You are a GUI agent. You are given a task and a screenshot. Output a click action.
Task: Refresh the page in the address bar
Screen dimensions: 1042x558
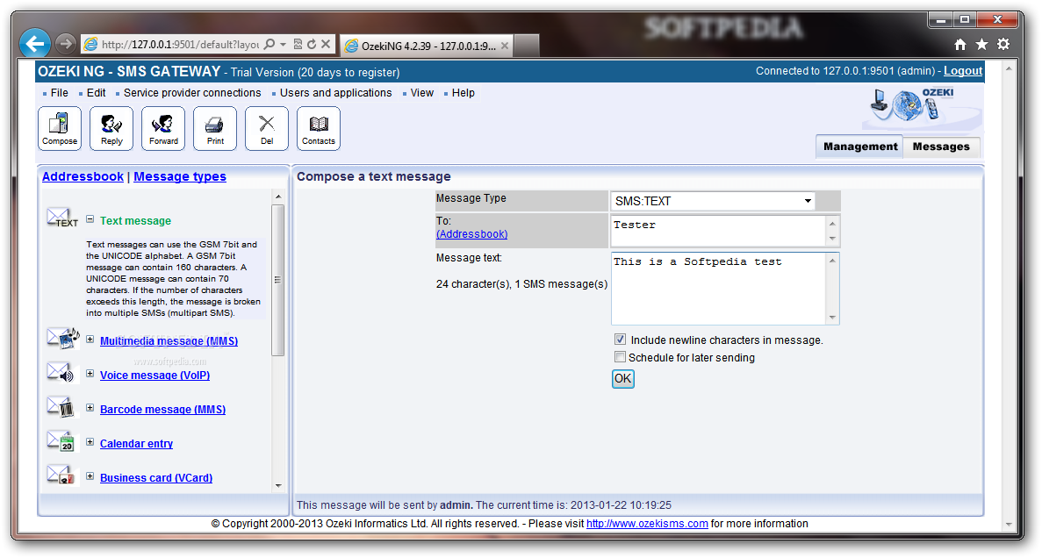click(x=311, y=44)
